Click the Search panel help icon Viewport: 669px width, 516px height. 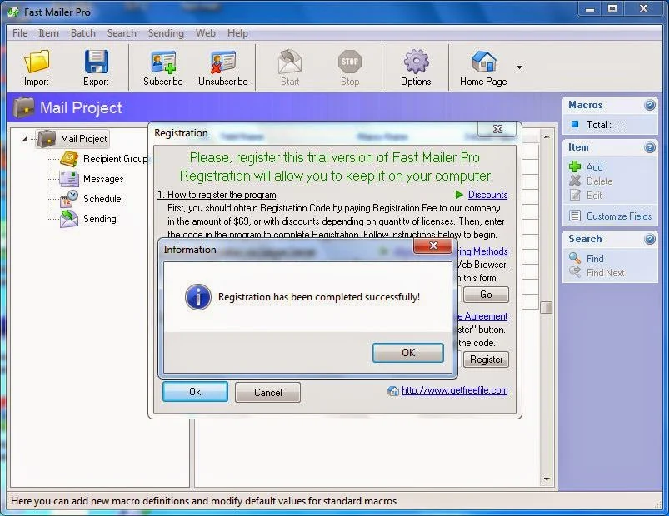649,239
